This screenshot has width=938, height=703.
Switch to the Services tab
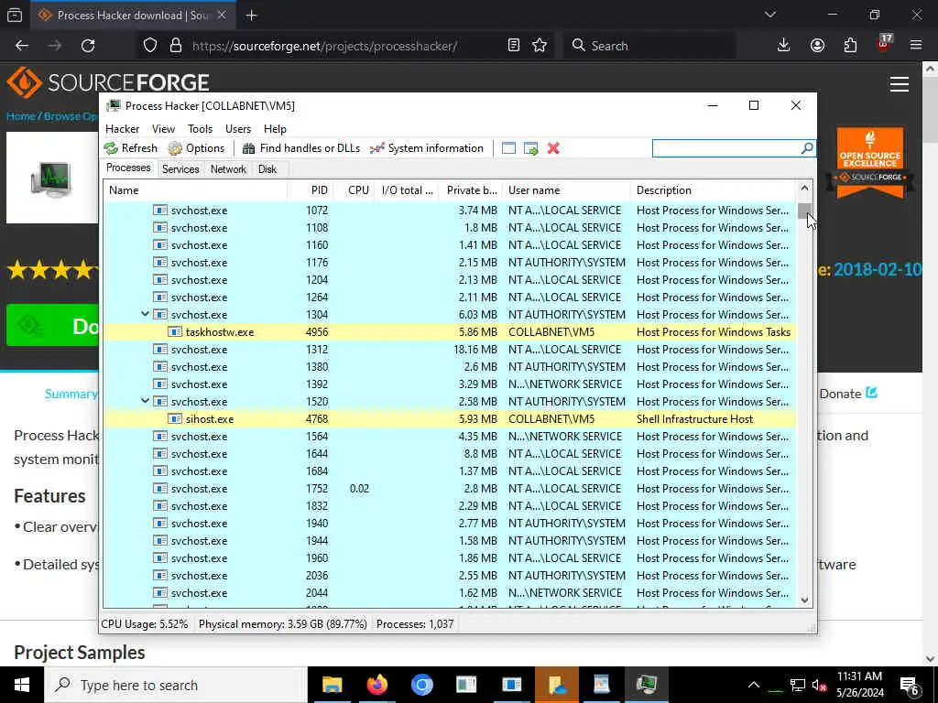pos(180,169)
